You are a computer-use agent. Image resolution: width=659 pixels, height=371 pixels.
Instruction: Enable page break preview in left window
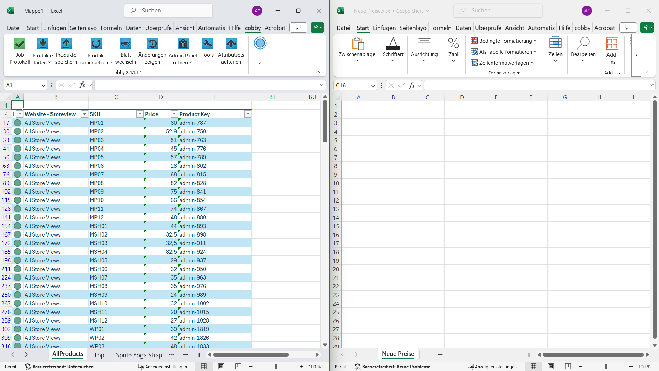pyautogui.click(x=238, y=367)
